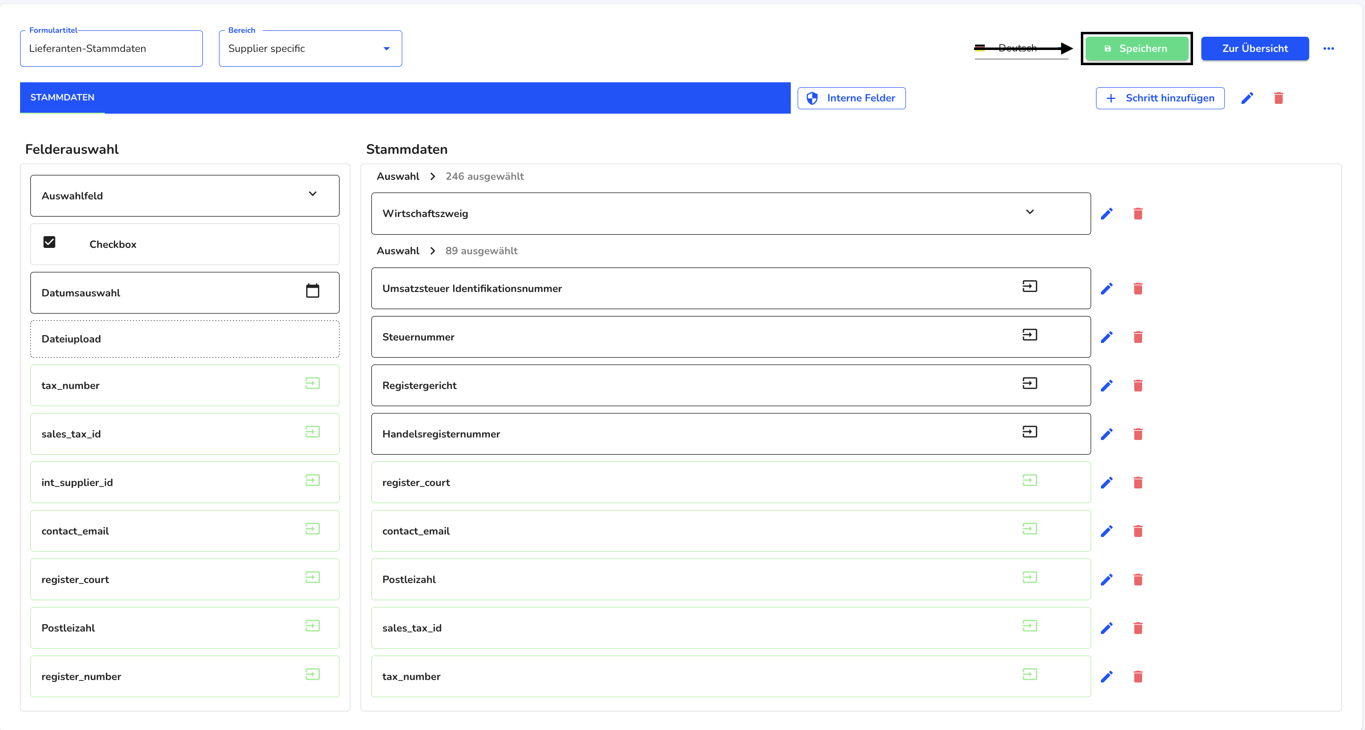Toggle the Checkbox field sample
1365x730 pixels.
click(x=49, y=242)
